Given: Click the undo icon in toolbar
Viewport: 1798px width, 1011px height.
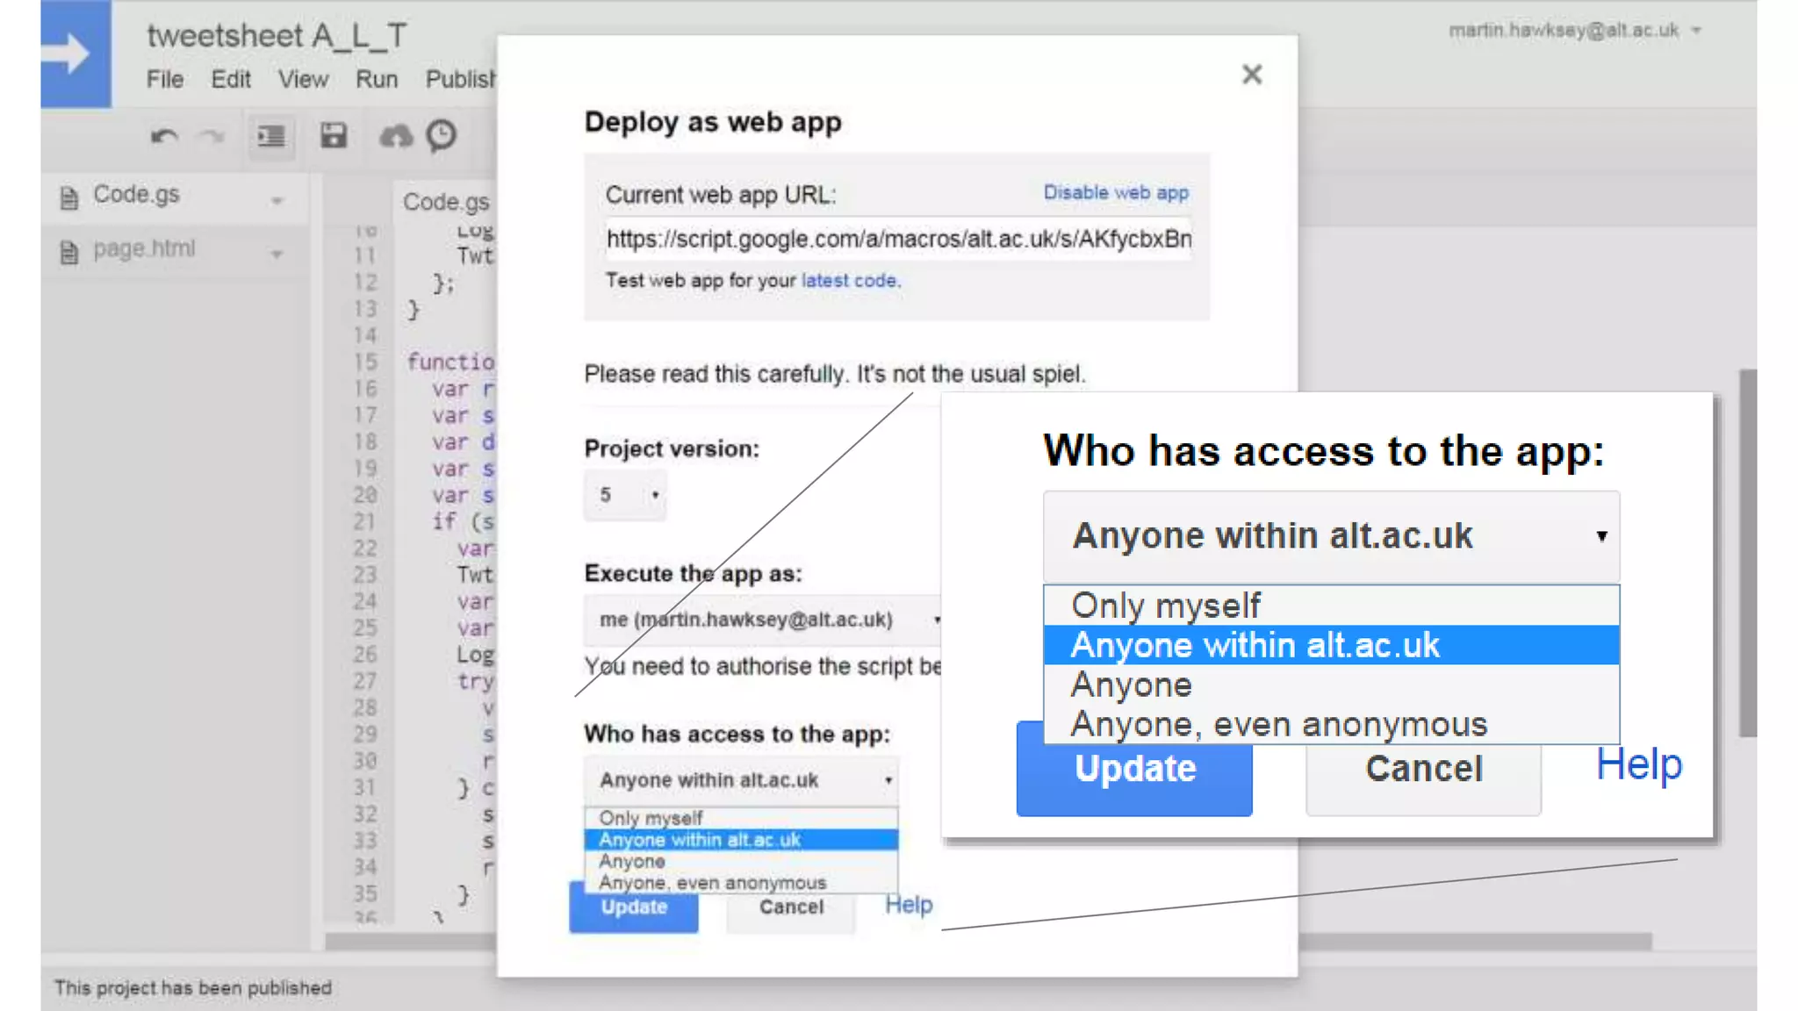Looking at the screenshot, I should [x=164, y=136].
